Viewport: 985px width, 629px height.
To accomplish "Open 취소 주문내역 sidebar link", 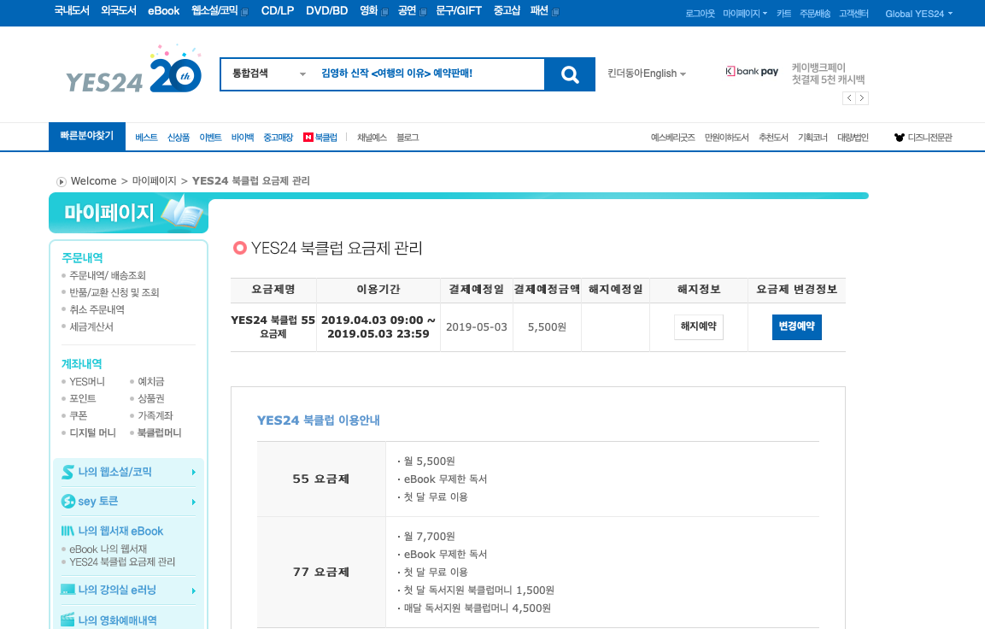I will [x=97, y=309].
